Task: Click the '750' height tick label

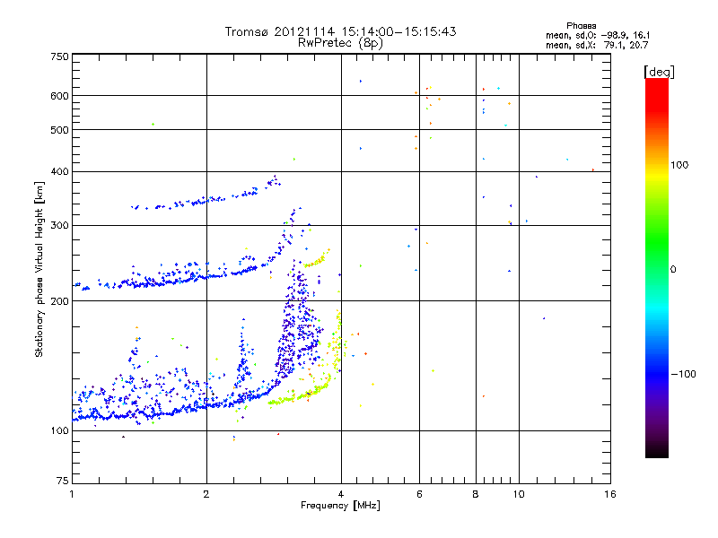Action: tap(59, 56)
